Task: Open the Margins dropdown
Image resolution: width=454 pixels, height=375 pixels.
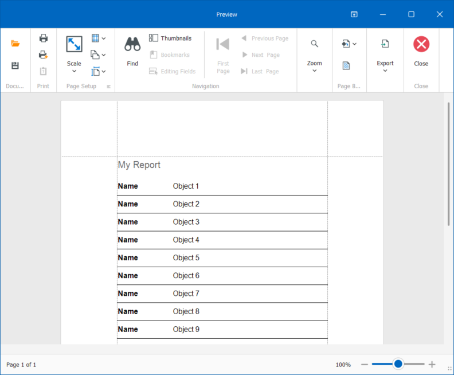Action: 99,38
